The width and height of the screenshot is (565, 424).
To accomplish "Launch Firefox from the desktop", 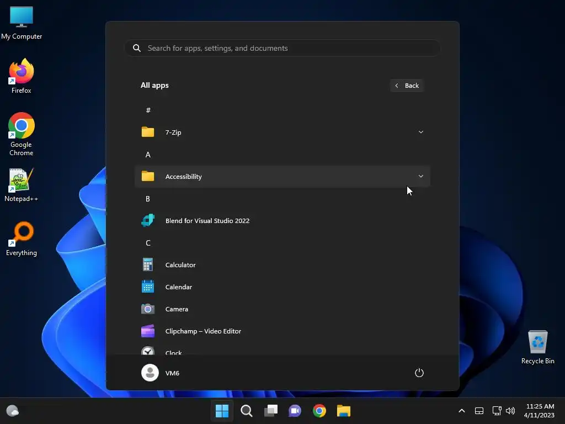I will point(22,76).
